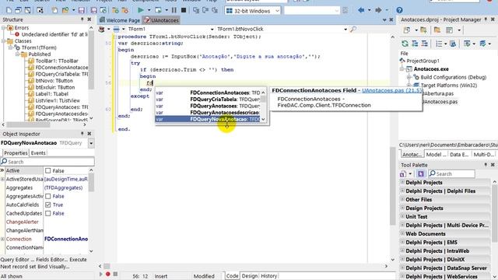Toggle the CachedUpdates checkbox
This screenshot has width=498, height=280.
(x=48, y=213)
